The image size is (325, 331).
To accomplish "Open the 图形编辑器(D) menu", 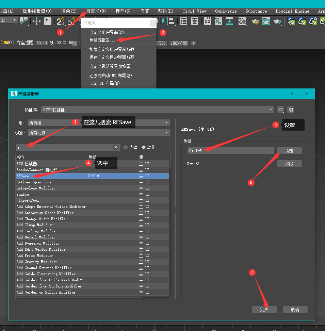I will [37, 11].
